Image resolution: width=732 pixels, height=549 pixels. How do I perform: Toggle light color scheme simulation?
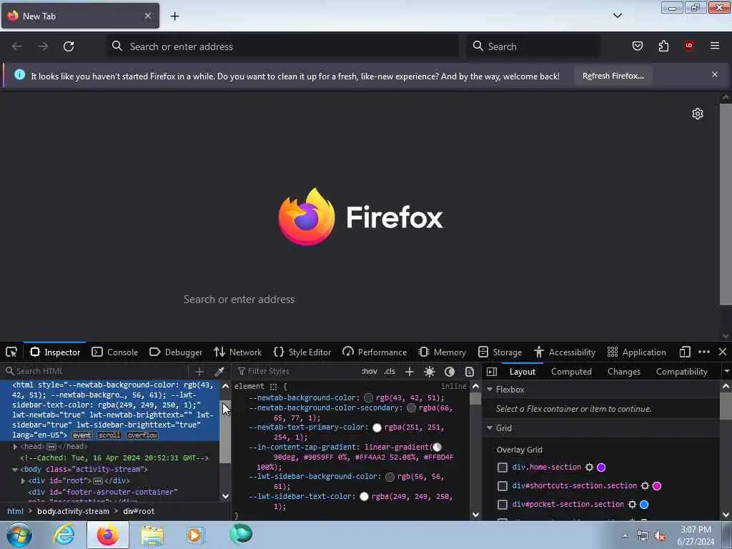click(430, 372)
